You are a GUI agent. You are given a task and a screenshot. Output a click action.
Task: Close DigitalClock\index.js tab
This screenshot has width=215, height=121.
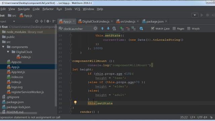point(112,21)
